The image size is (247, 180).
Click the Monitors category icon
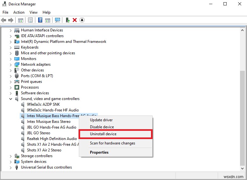17,59
